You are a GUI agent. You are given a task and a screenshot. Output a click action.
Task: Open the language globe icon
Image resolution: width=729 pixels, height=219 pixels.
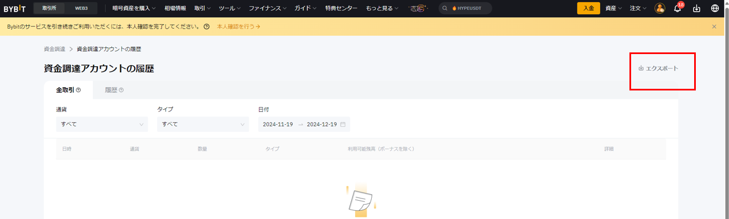pyautogui.click(x=715, y=8)
